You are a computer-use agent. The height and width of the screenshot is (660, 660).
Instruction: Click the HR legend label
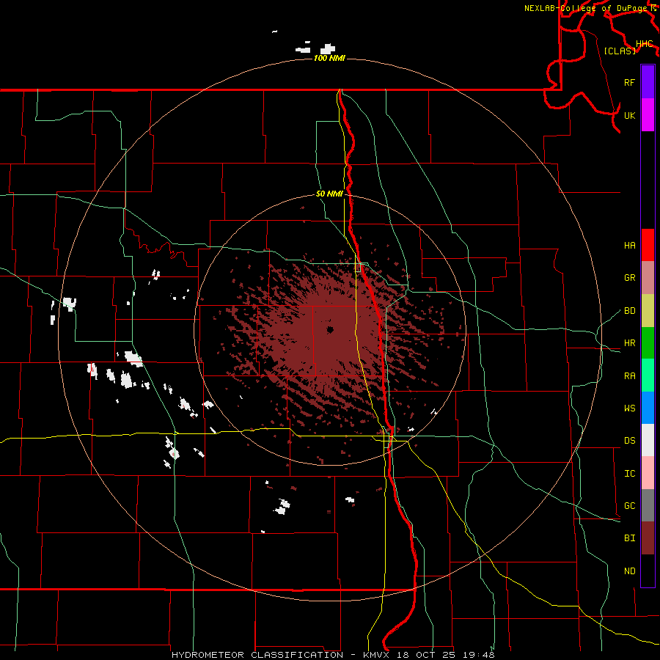(629, 343)
